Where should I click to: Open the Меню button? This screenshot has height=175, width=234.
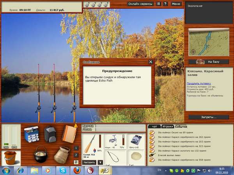[x=176, y=4]
